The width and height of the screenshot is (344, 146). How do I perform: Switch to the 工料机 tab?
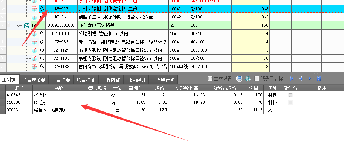9,79
